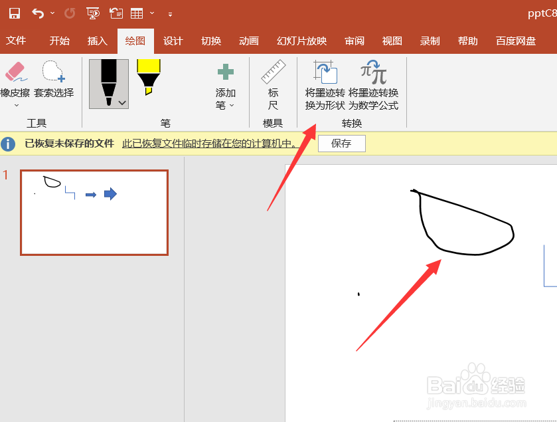Open the 帮助 tab

click(x=467, y=41)
